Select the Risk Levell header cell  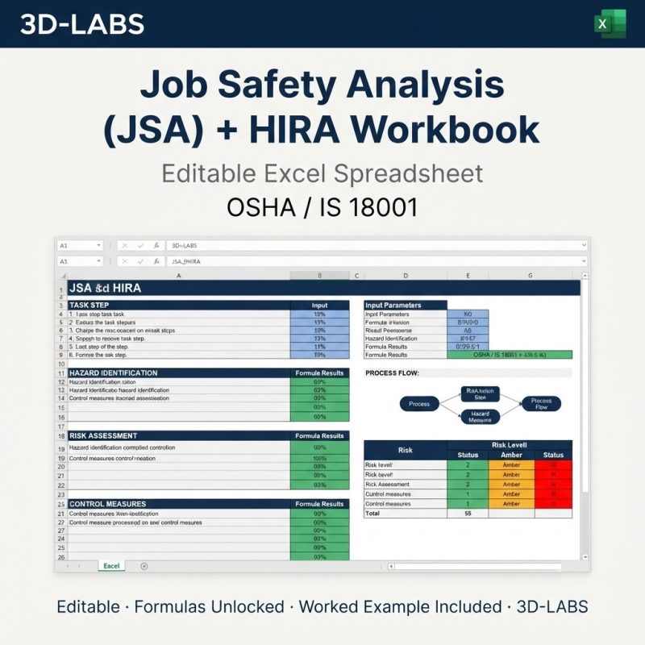[510, 445]
